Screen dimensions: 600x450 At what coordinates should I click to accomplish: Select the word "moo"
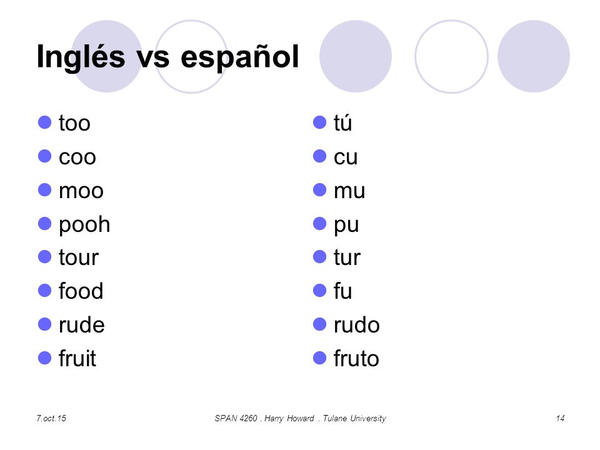[81, 191]
